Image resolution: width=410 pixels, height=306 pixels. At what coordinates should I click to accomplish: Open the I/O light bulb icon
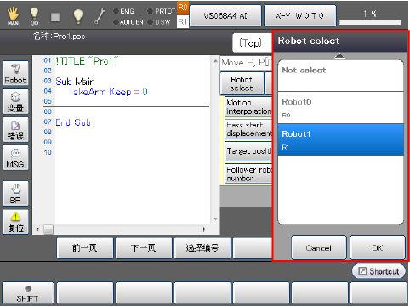[x=34, y=16]
